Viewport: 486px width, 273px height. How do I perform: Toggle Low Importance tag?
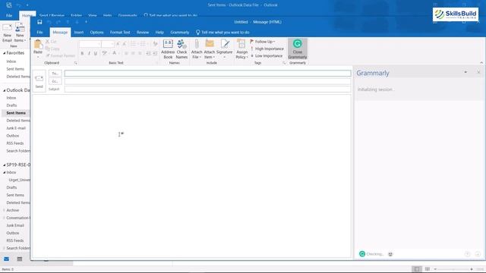tap(267, 55)
